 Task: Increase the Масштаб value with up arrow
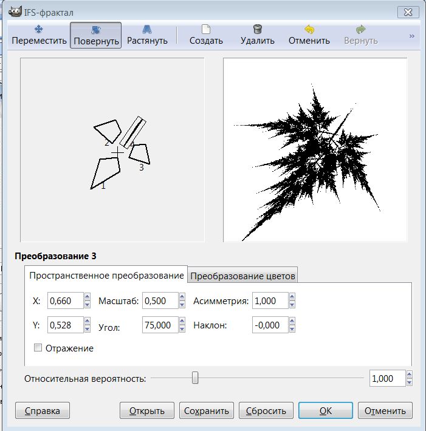[182, 297]
